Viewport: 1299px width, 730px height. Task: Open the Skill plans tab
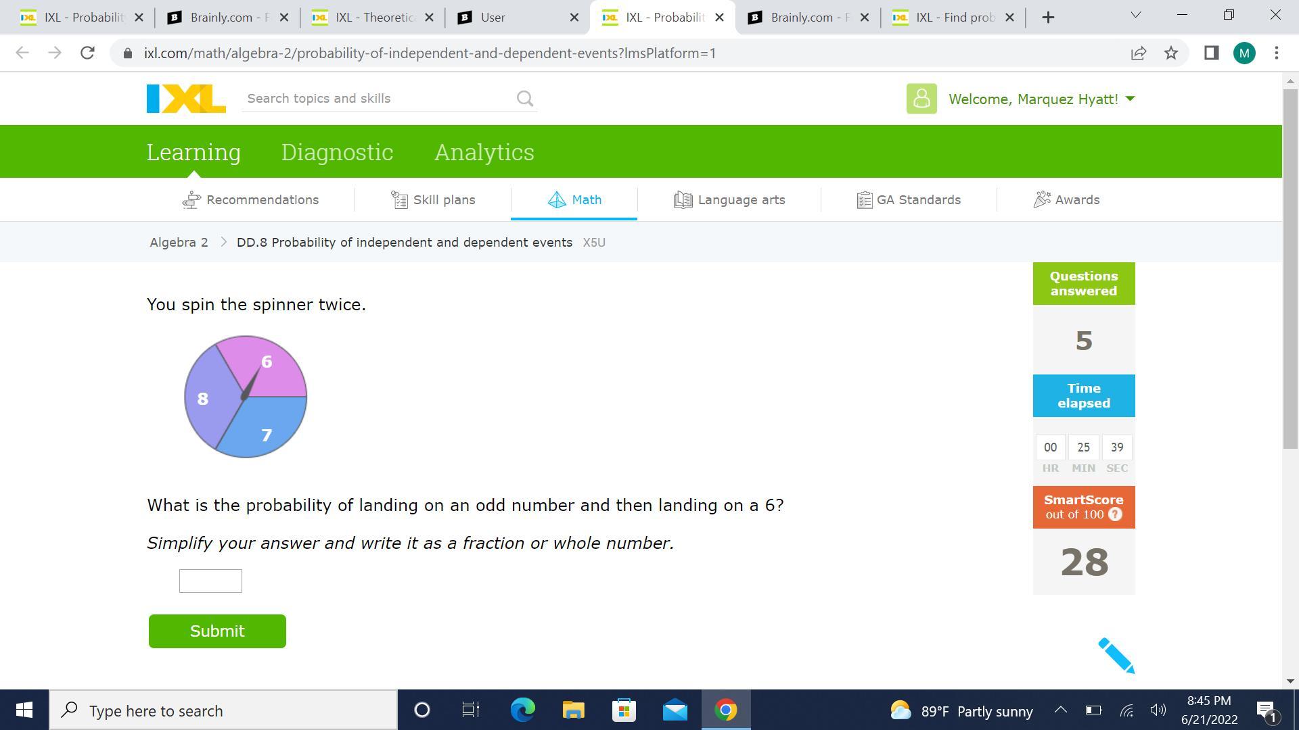(x=434, y=200)
